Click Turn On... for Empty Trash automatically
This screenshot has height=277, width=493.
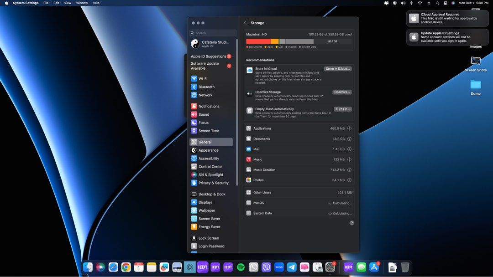click(343, 109)
